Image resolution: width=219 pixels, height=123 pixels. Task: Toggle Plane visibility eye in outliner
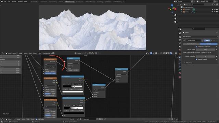coord(215,12)
